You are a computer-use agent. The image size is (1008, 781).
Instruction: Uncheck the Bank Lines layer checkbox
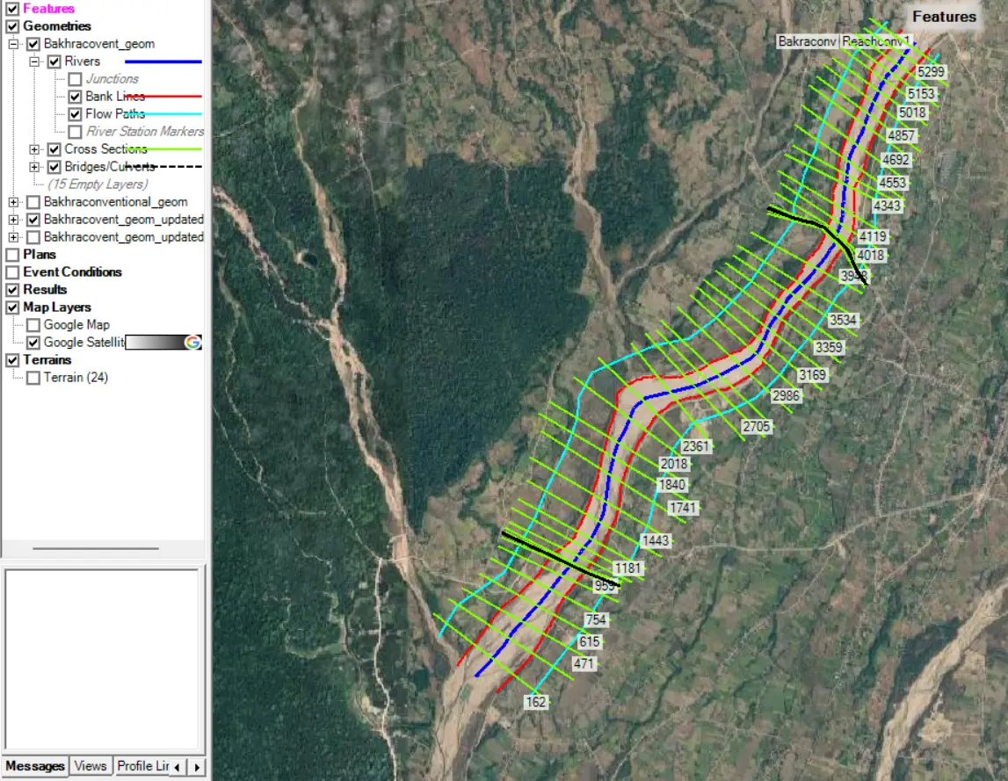click(x=76, y=97)
